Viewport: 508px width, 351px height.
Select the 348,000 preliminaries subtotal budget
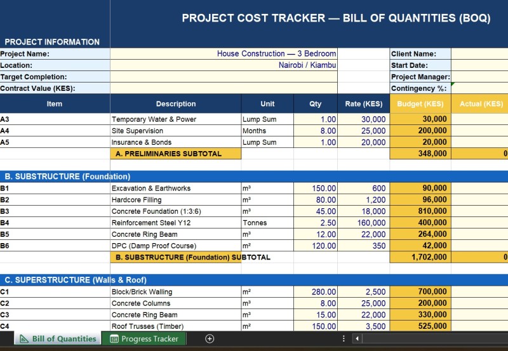(x=420, y=154)
